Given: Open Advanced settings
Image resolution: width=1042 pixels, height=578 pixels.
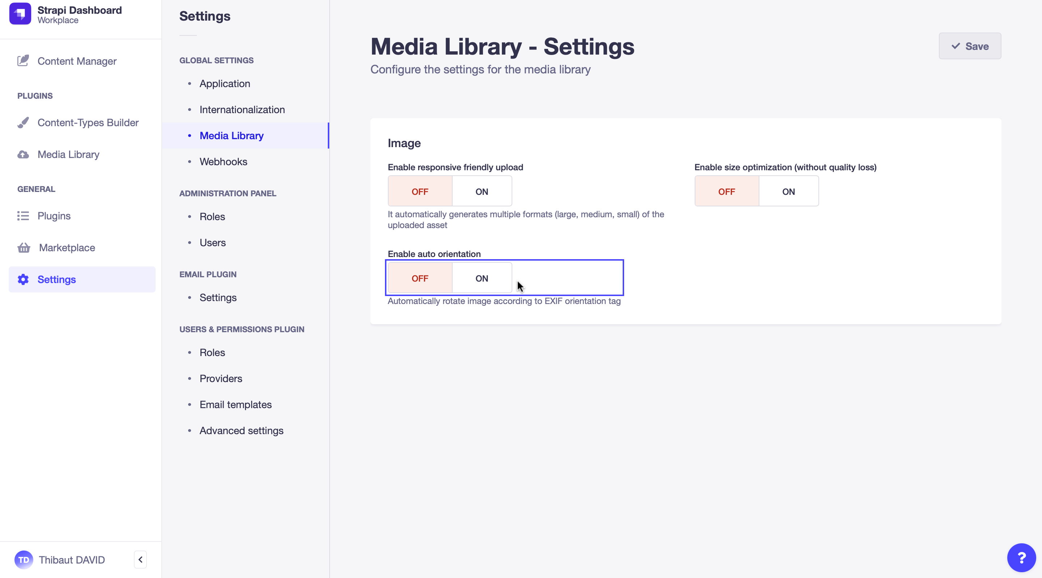Looking at the screenshot, I should click(x=241, y=431).
